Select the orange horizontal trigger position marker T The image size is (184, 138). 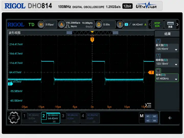click(92, 40)
